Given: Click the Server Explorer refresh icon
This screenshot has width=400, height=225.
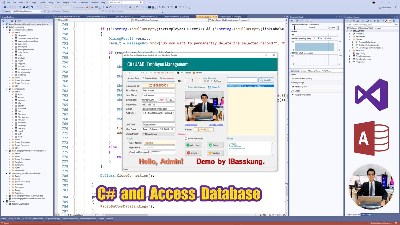Looking at the screenshot, I should 3,21.
